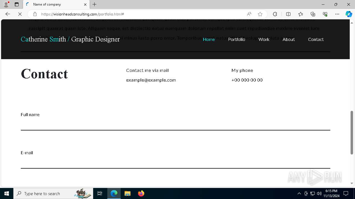This screenshot has width=355, height=199.
Task: Open a new tab with plus button
Action: point(95,4)
